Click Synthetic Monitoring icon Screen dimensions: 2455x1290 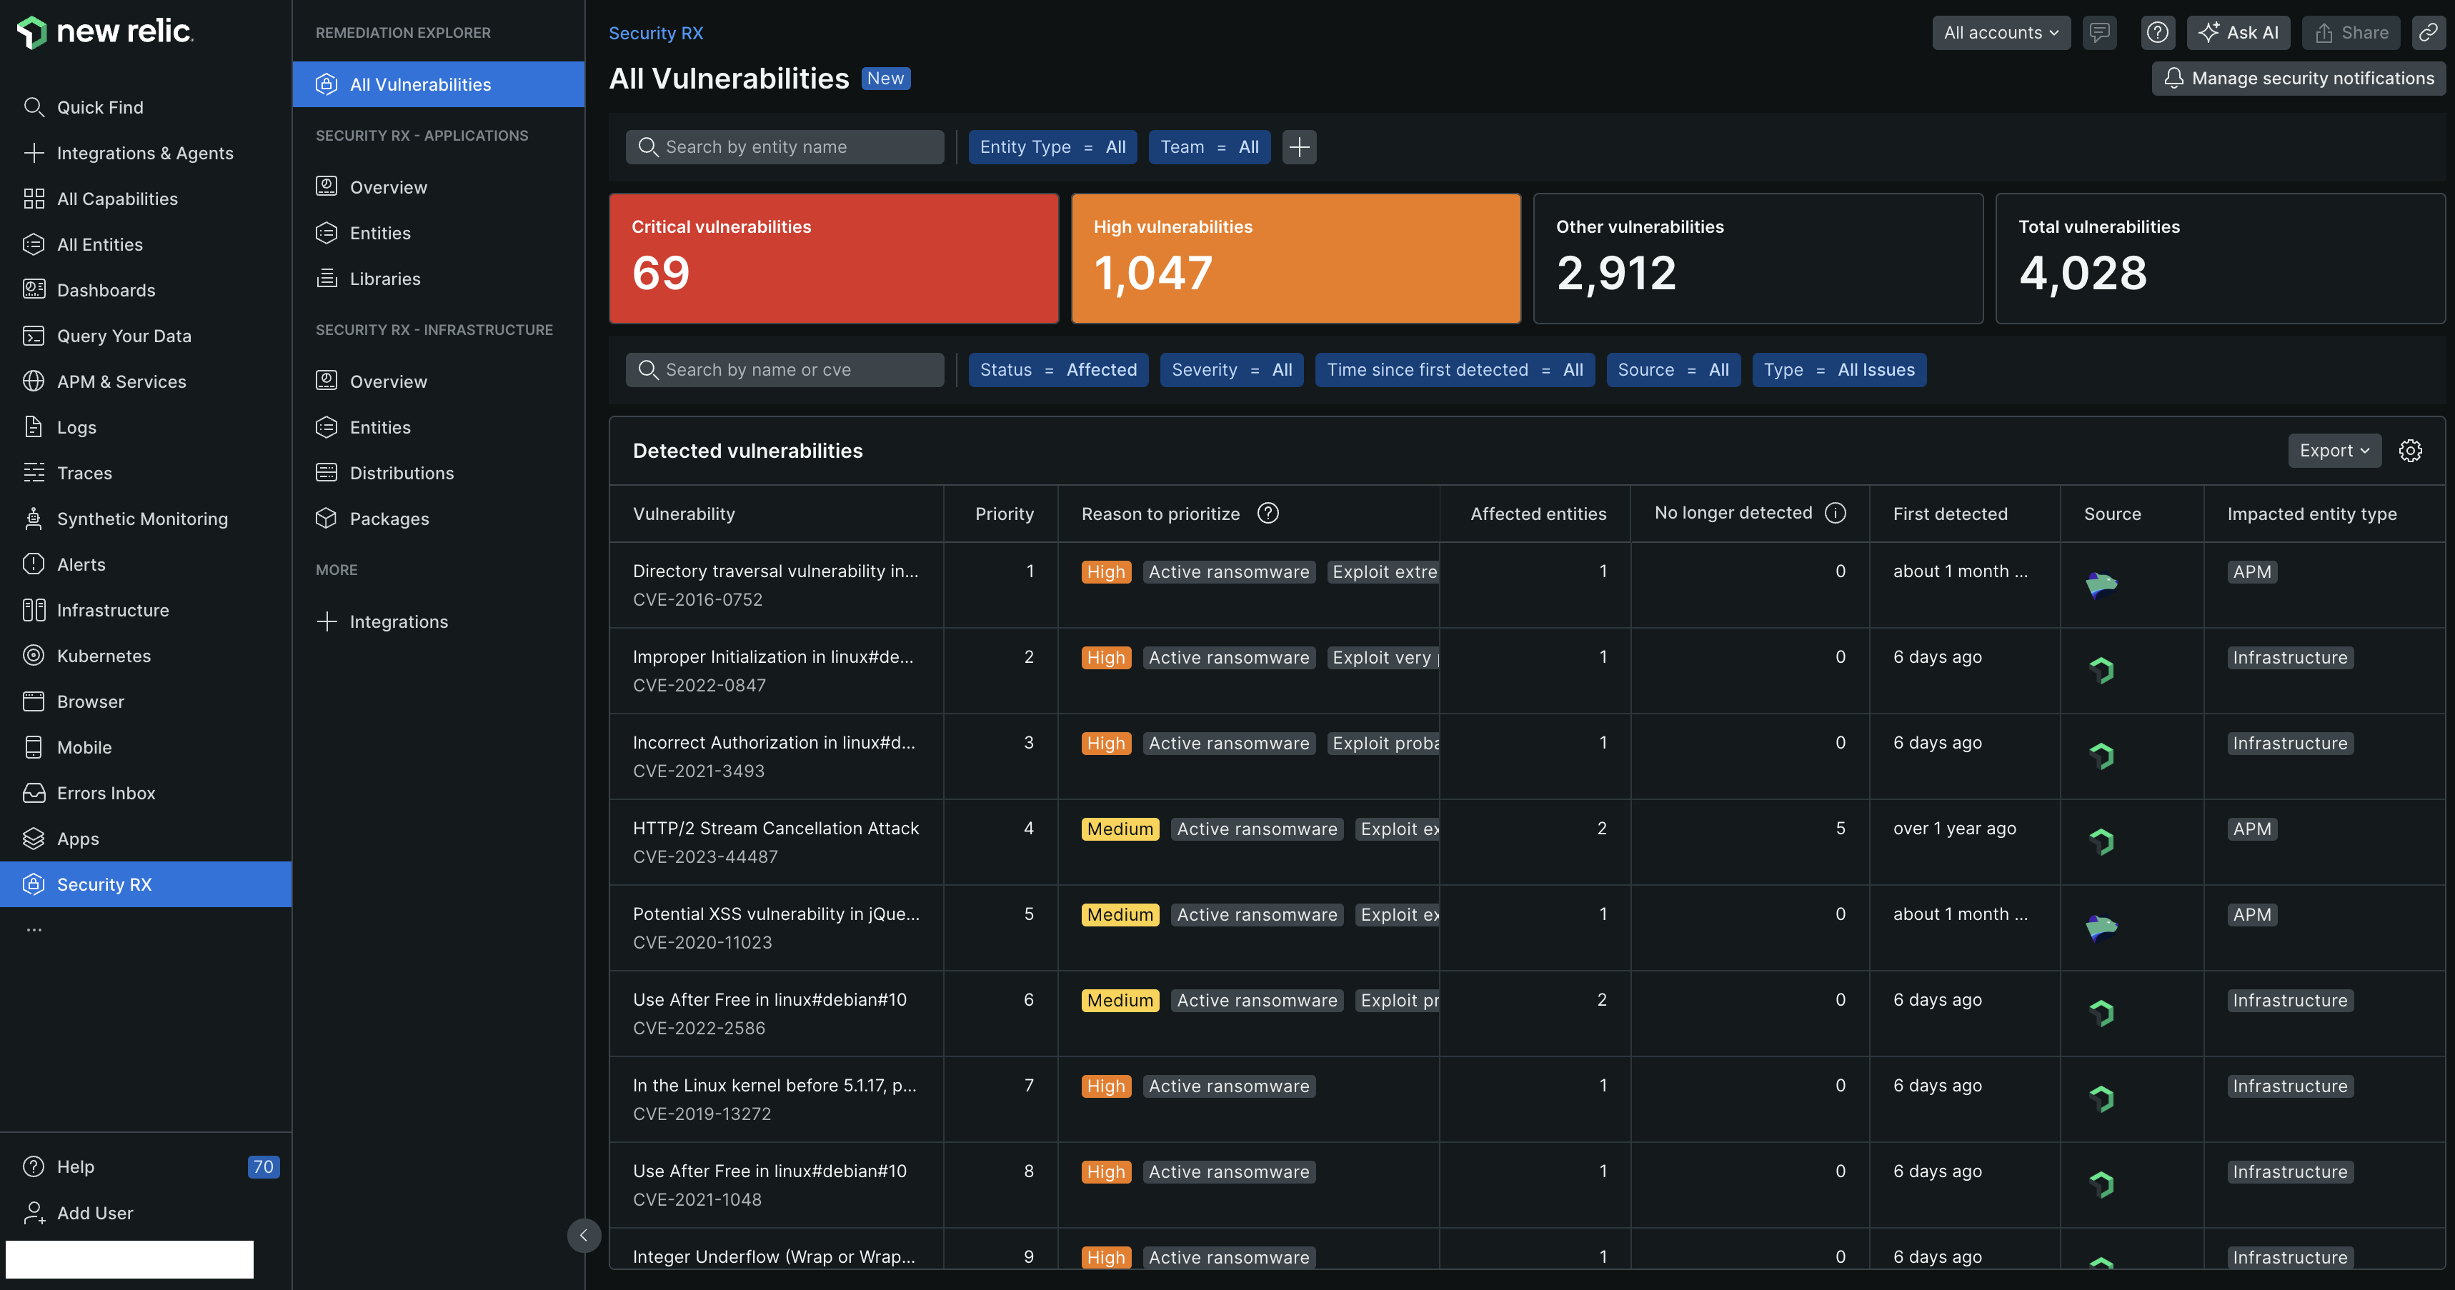pyautogui.click(x=34, y=519)
